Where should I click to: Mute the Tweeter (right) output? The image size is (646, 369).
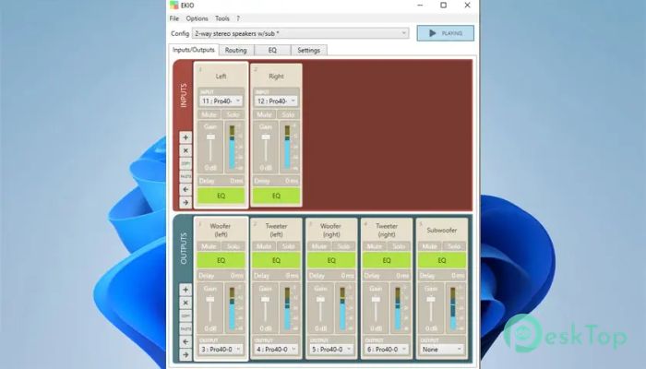coord(375,246)
